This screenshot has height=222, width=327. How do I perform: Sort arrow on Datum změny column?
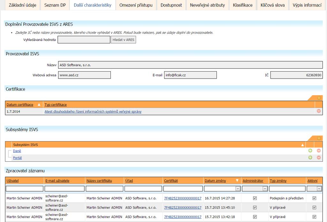click(237, 180)
